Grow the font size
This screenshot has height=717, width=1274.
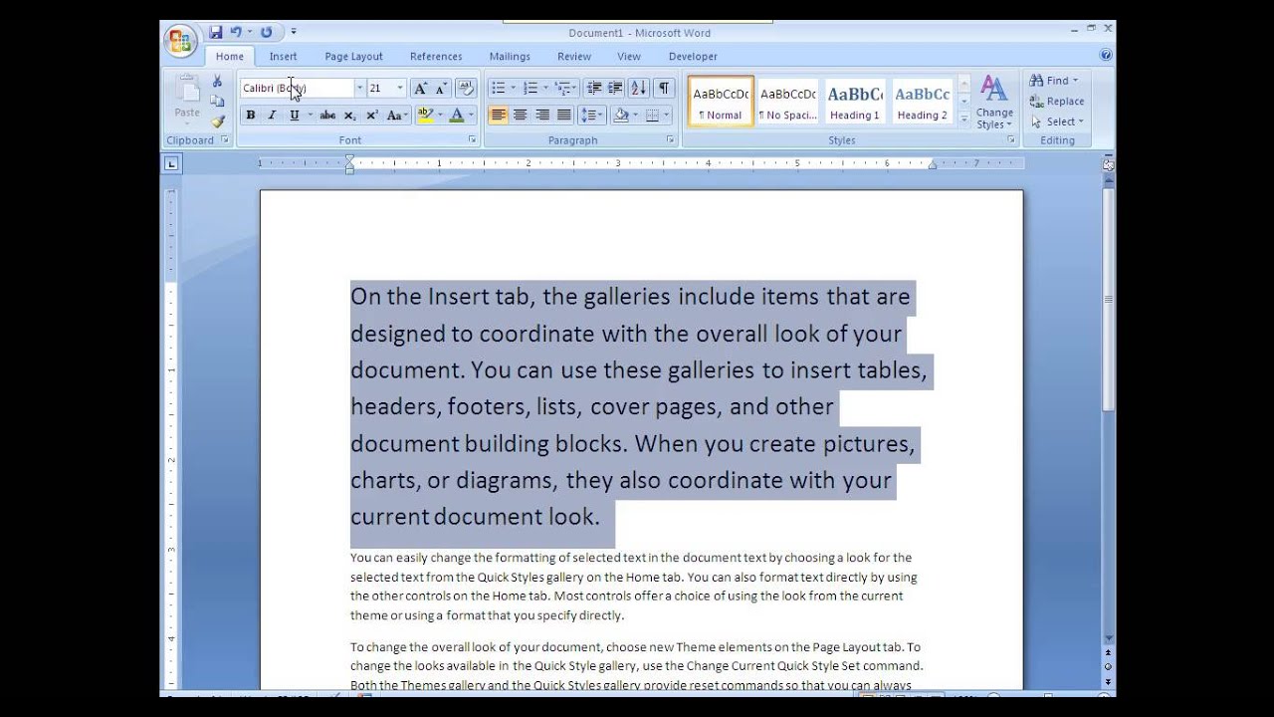click(x=420, y=88)
